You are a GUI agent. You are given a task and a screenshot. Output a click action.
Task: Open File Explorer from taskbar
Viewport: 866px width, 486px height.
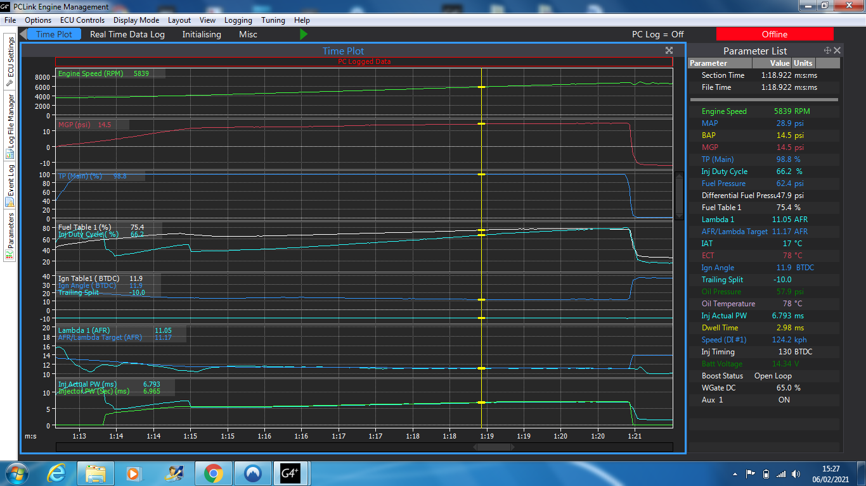pos(95,473)
